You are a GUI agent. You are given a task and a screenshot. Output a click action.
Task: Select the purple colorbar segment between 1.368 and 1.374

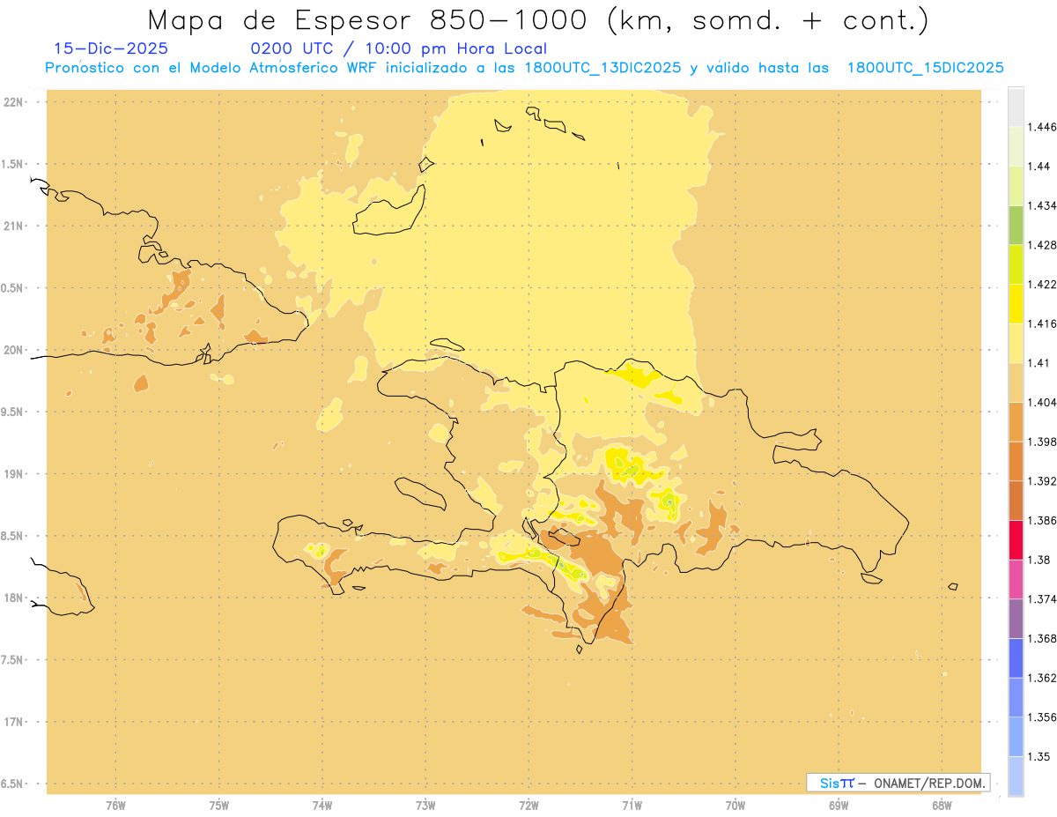1016,619
